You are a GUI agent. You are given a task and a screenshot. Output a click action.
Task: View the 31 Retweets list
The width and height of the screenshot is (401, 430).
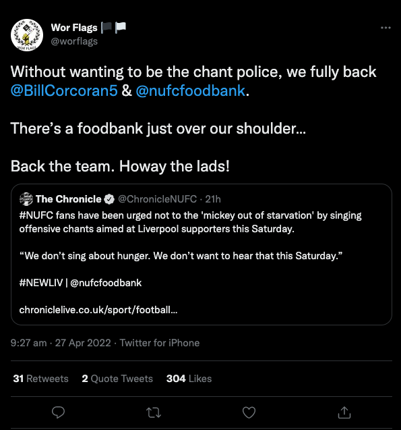pyautogui.click(x=41, y=379)
